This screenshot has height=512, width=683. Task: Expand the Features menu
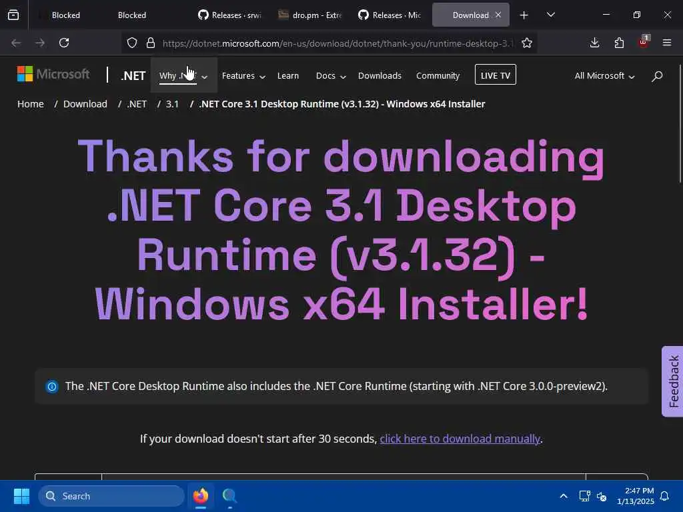(243, 76)
